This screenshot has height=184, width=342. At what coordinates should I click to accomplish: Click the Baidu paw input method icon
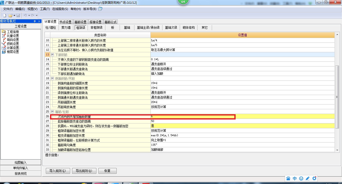288,178
